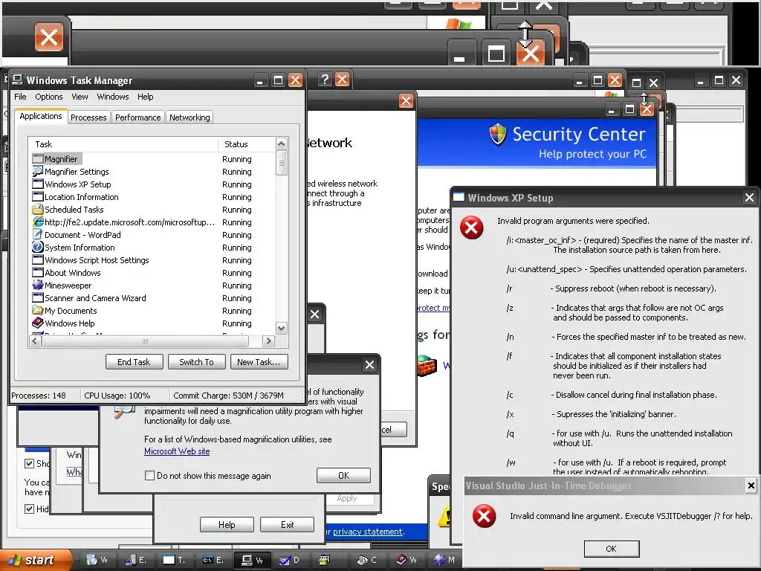761x571 pixels.
Task: Click the Security Center shield icon
Action: [x=497, y=134]
